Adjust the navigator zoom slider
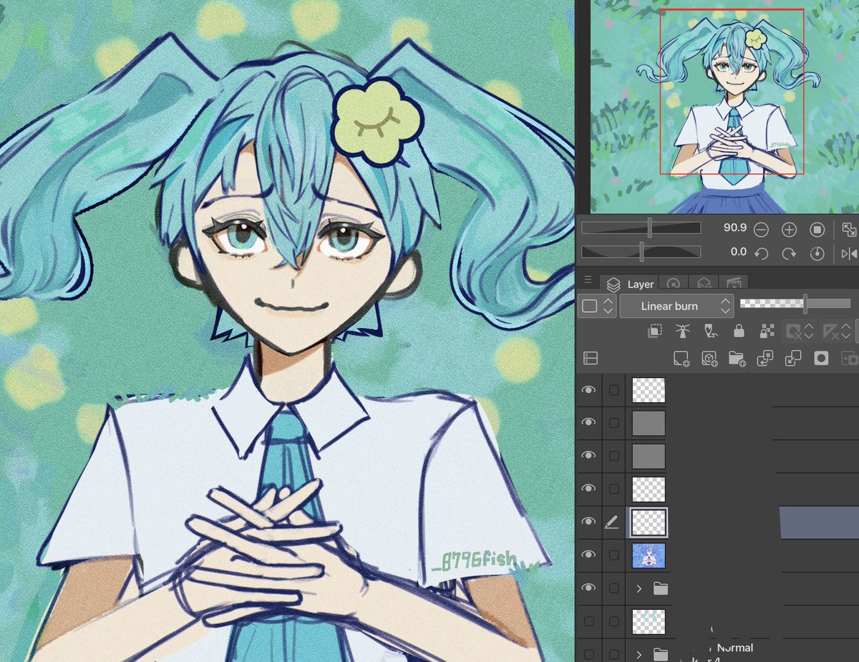The image size is (859, 662). 641,228
